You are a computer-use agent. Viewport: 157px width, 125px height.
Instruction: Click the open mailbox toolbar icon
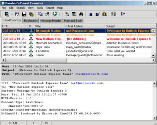[x=7, y=14]
